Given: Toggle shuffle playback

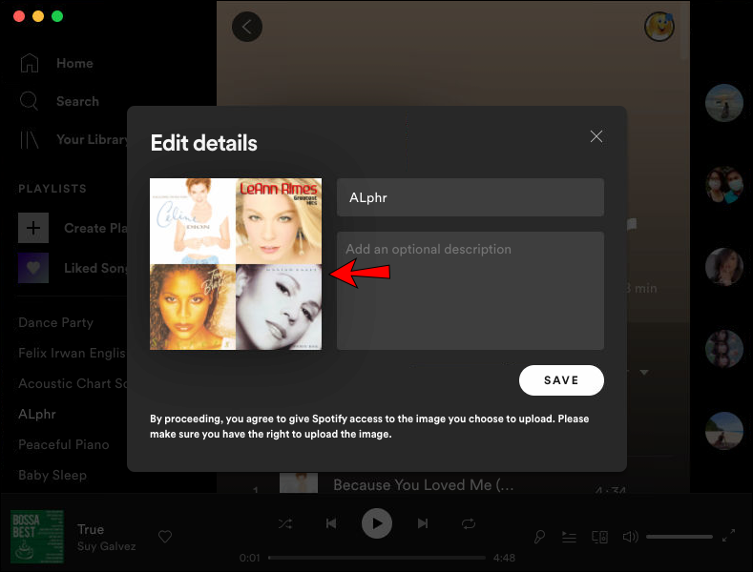Looking at the screenshot, I should 285,523.
